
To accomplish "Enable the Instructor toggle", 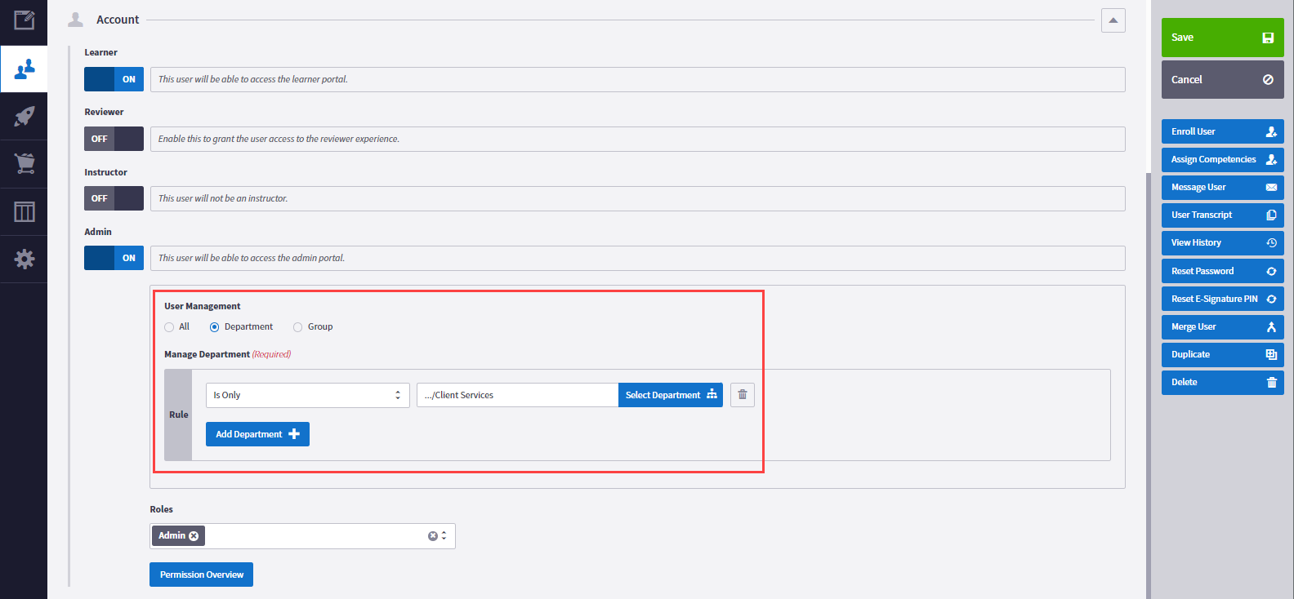I will [114, 198].
